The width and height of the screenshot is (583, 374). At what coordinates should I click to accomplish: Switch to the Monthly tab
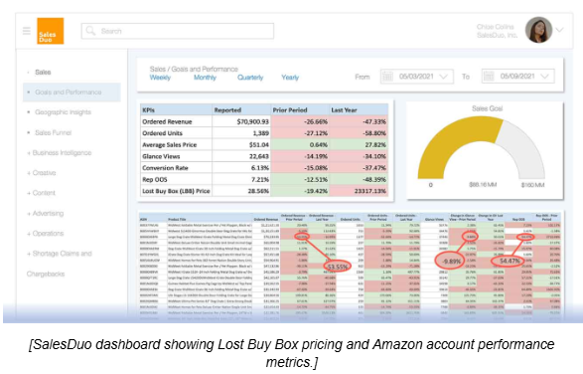(205, 78)
